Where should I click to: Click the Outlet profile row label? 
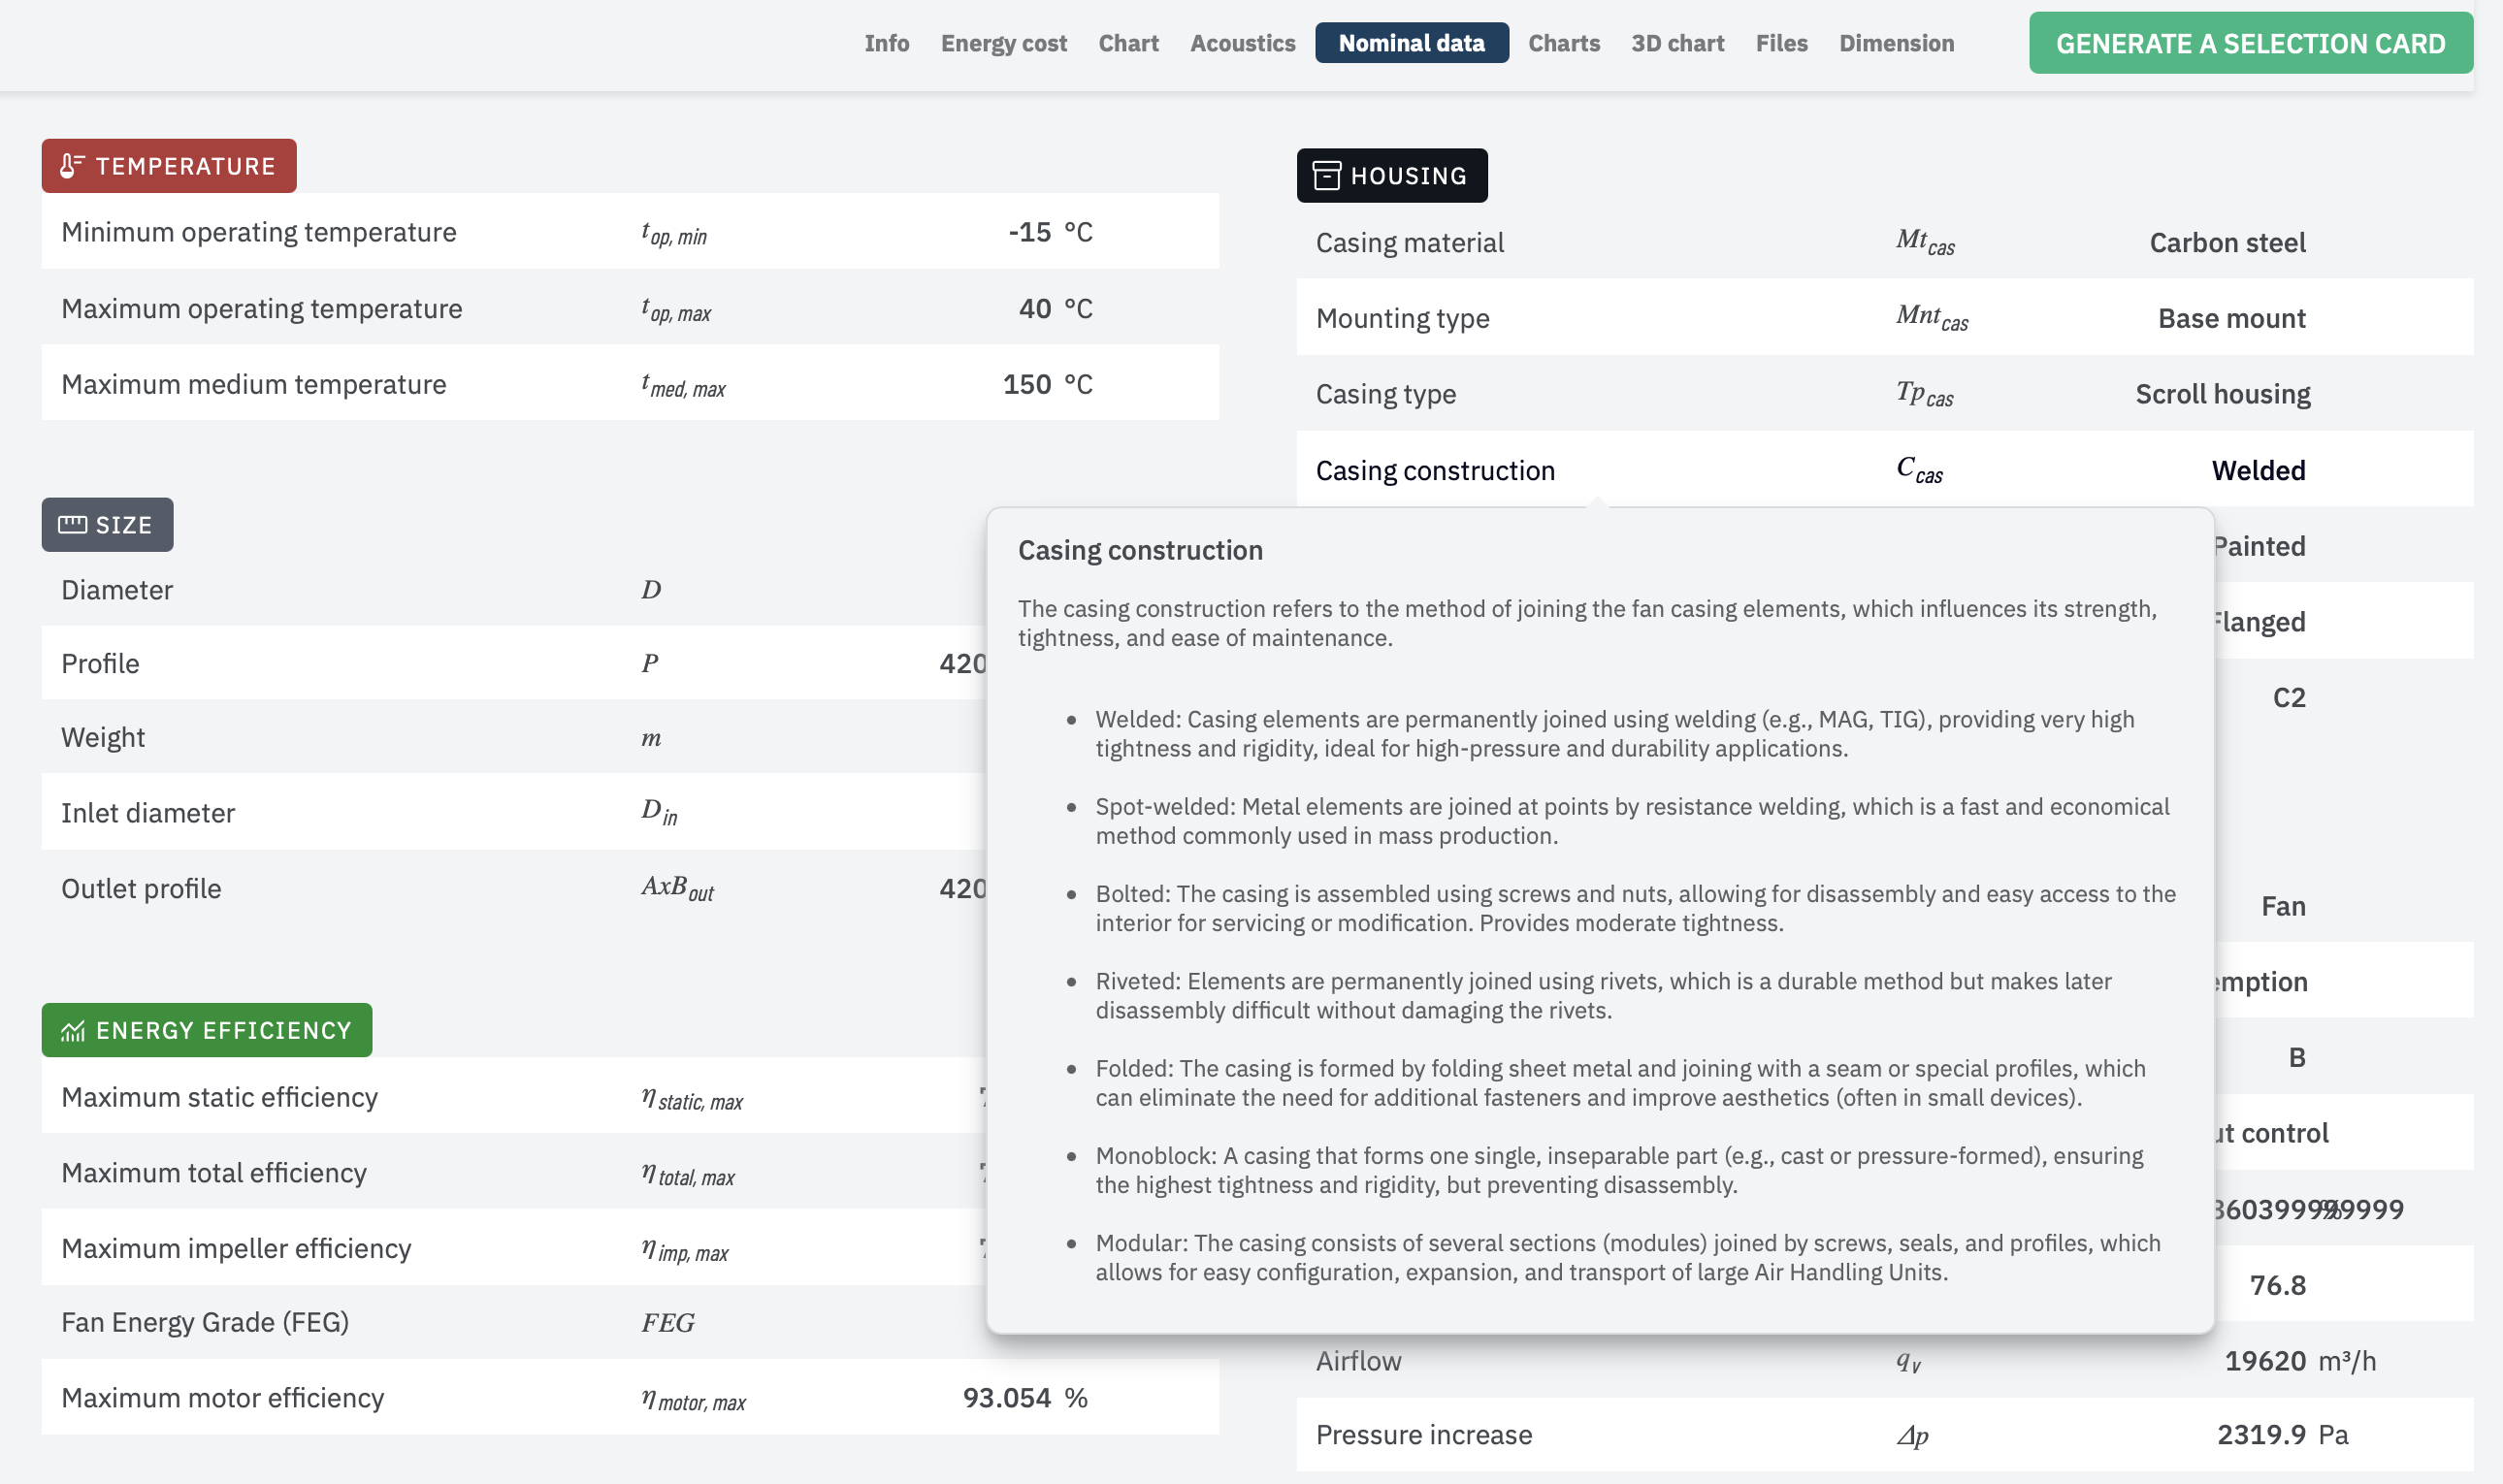click(x=141, y=890)
